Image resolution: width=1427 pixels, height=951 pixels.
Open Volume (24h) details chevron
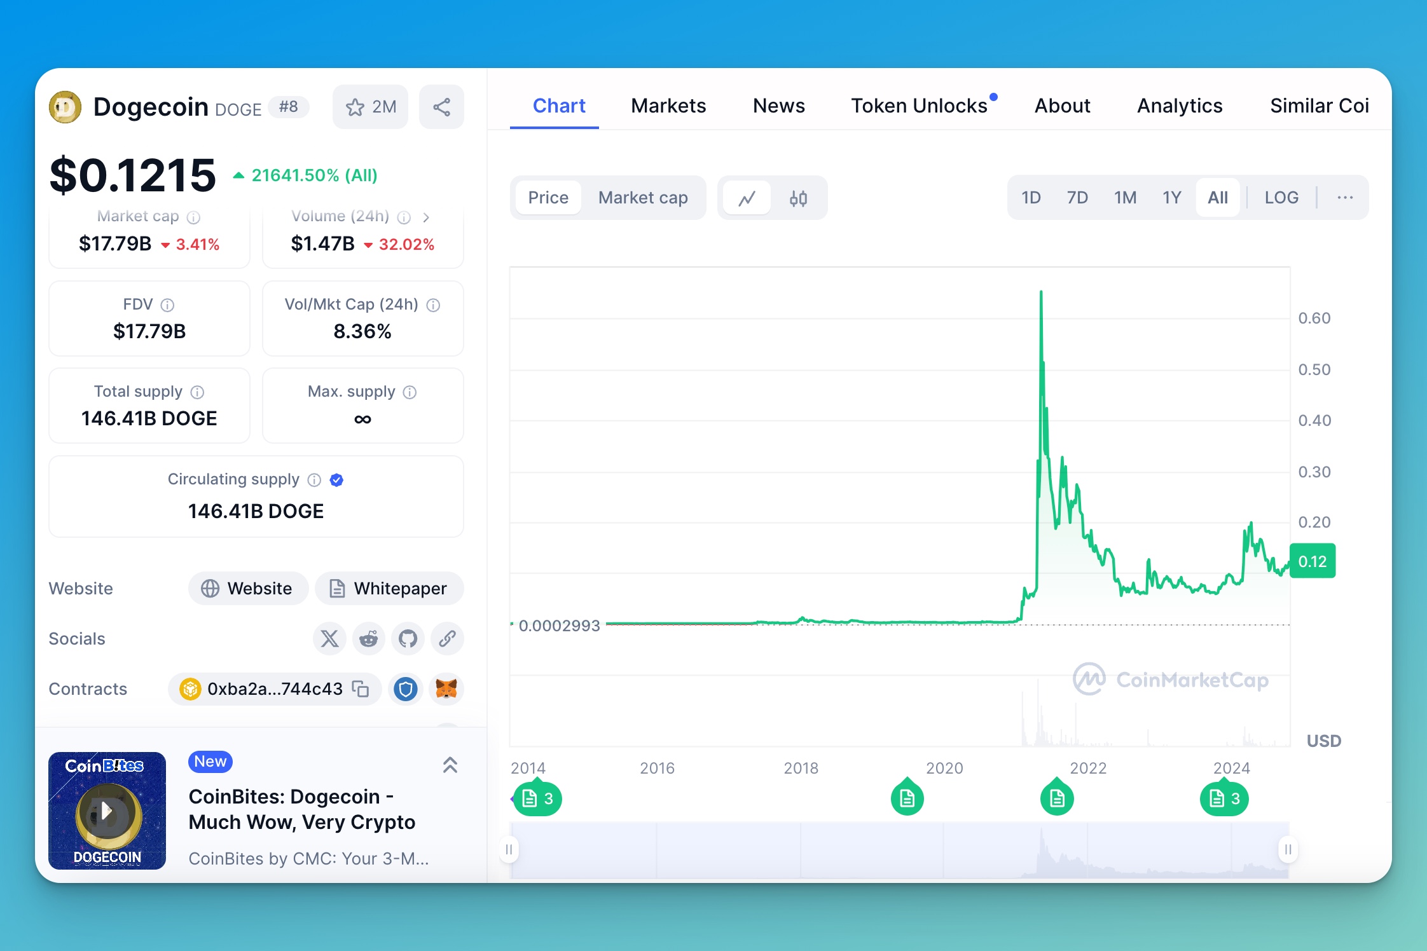(426, 217)
